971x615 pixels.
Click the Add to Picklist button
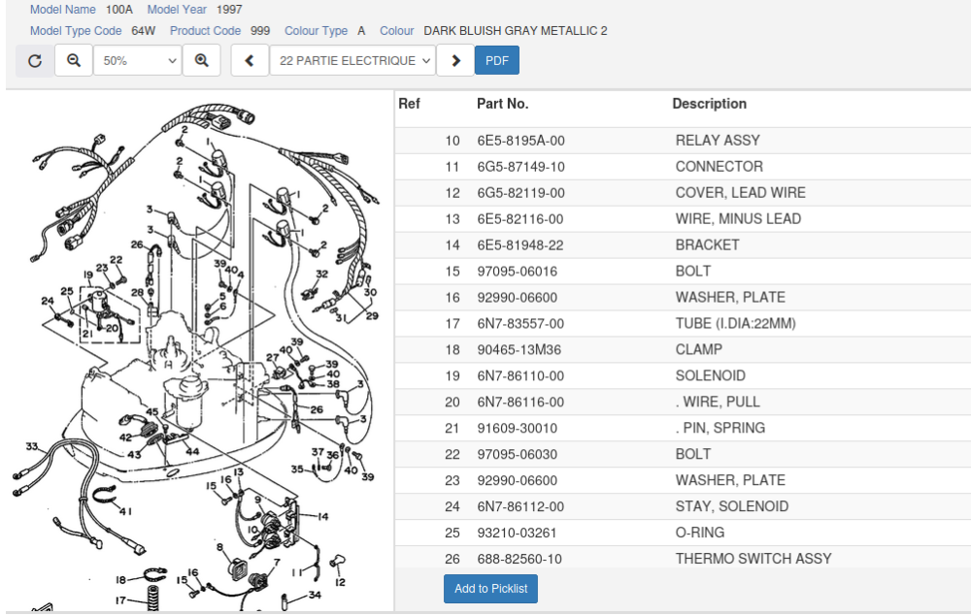(x=490, y=589)
